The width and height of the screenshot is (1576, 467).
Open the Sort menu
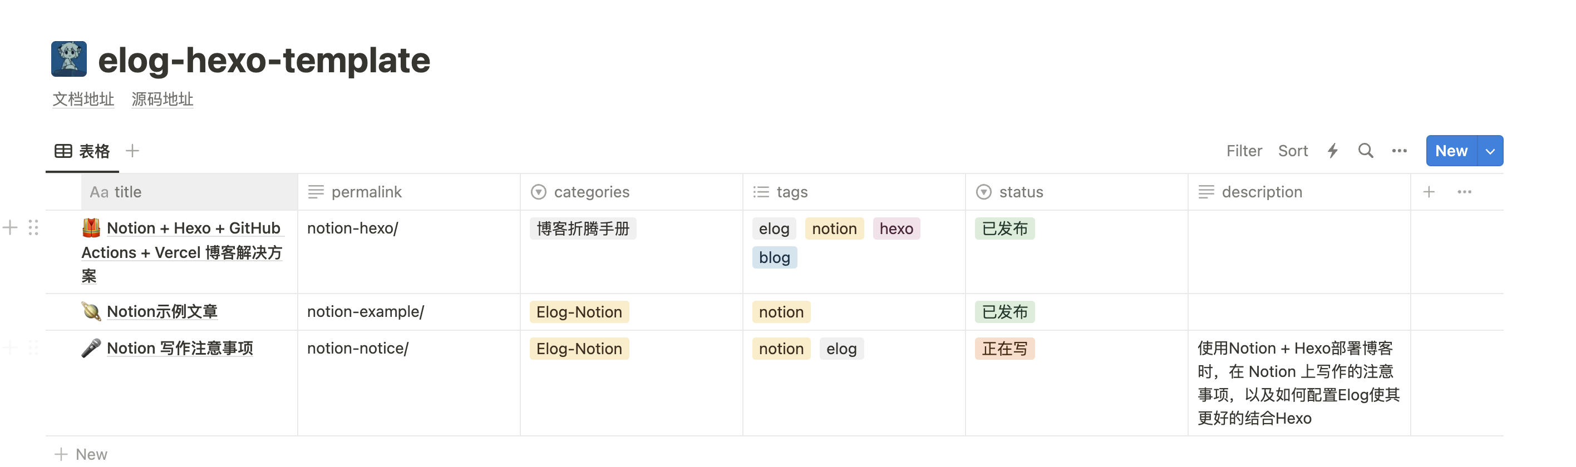pyautogui.click(x=1292, y=151)
